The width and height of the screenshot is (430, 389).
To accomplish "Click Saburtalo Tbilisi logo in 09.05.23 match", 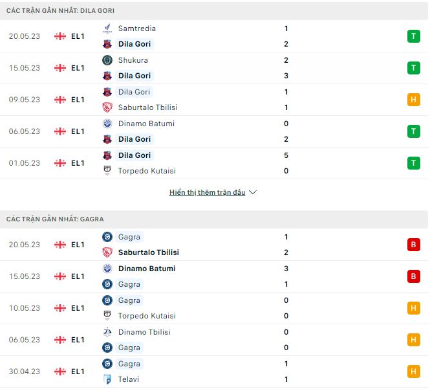I will pyautogui.click(x=107, y=107).
